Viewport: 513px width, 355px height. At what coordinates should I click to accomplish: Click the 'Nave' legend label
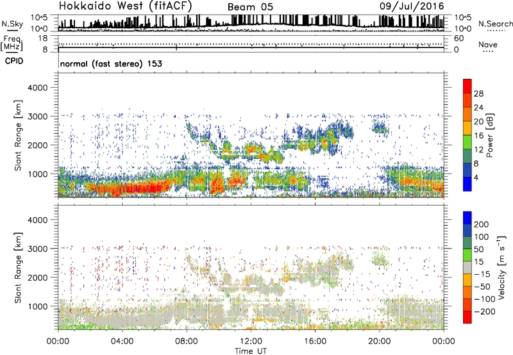point(488,44)
